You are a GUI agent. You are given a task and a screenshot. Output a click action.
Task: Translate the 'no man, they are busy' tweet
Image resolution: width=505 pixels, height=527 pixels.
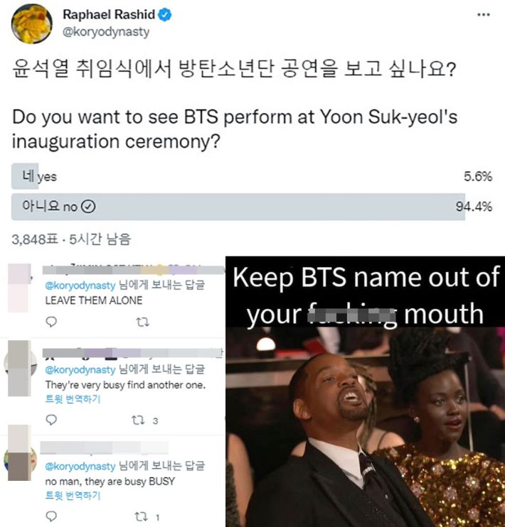pyautogui.click(x=73, y=496)
